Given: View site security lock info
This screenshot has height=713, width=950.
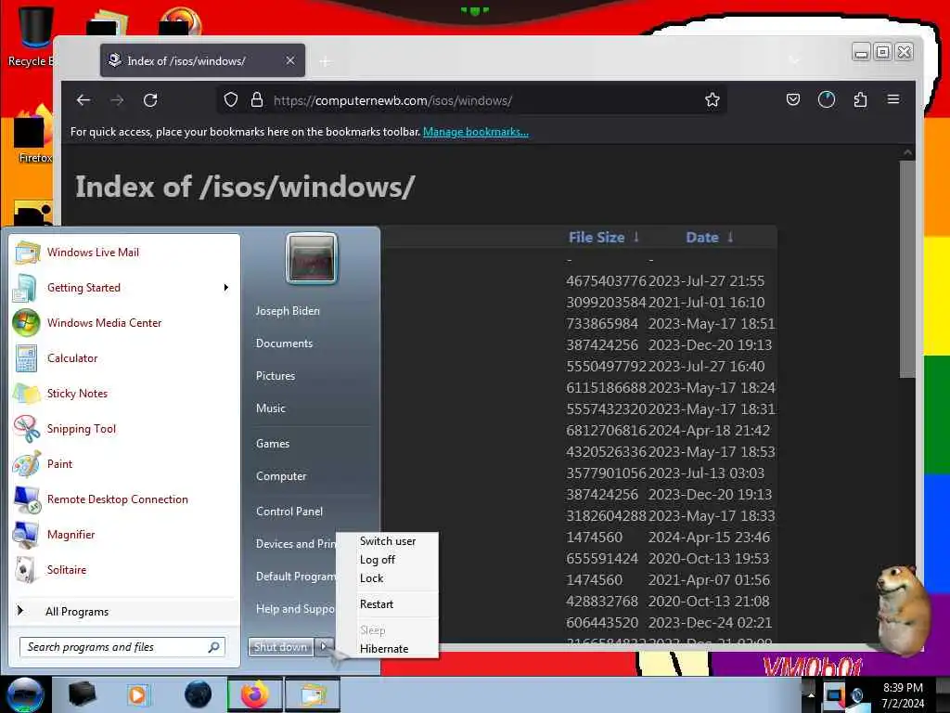Looking at the screenshot, I should [257, 100].
